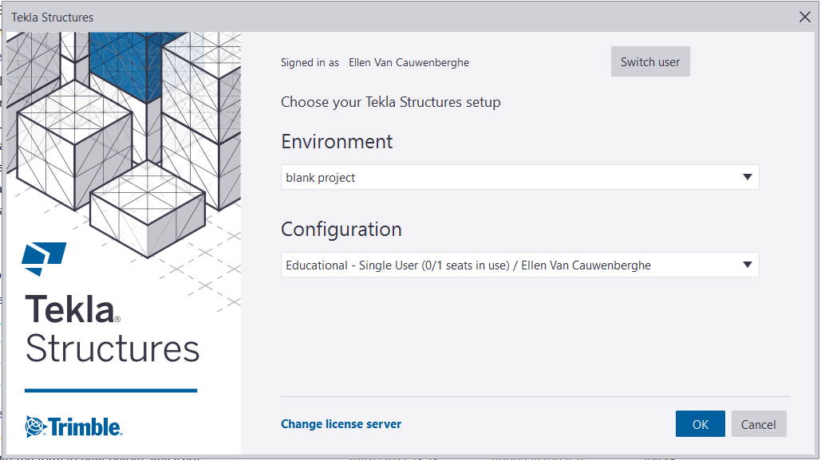This screenshot has height=460, width=821.
Task: Close the Tekla Structures dialog window
Action: [x=805, y=18]
